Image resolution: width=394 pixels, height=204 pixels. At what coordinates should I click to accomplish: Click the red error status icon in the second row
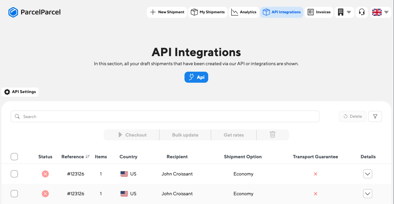(x=45, y=194)
